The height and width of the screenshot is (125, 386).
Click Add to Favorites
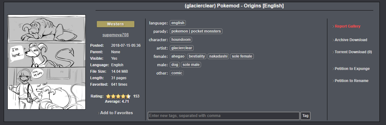(116, 113)
